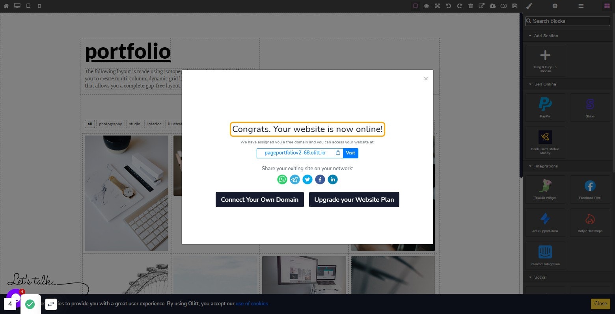Screen dimensions: 615x314
Task: Share site via WhatsApp icon
Action: (282, 180)
